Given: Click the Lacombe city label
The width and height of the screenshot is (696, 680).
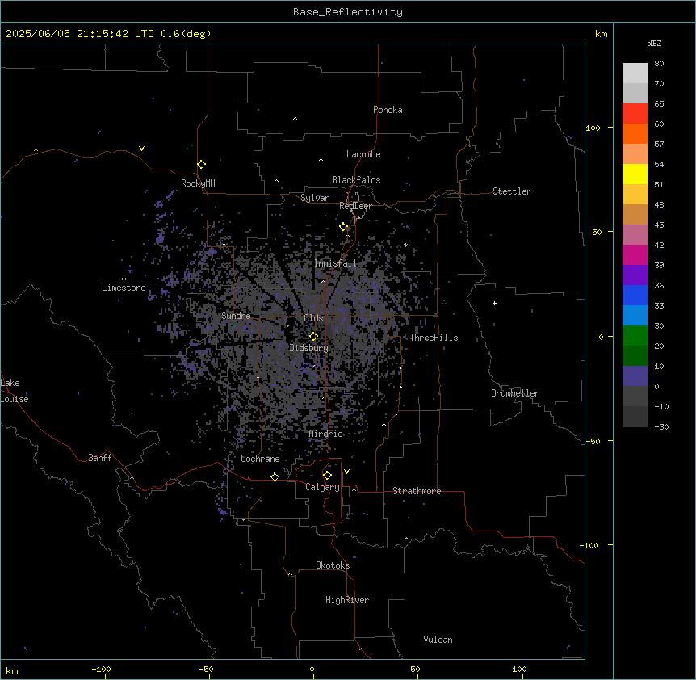Looking at the screenshot, I should tap(363, 154).
